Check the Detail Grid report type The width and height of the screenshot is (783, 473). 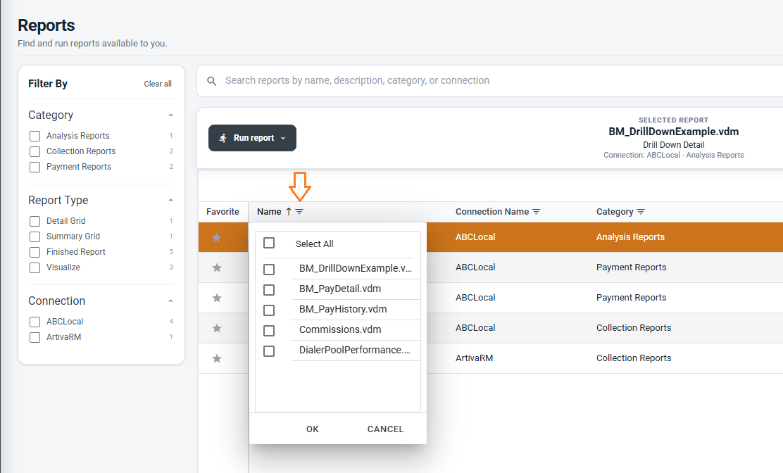[x=35, y=221]
